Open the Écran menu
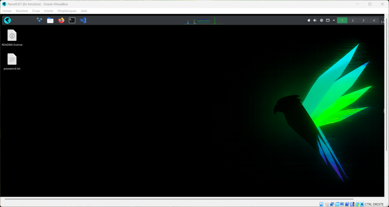Image resolution: width=389 pixels, height=207 pixels. pyautogui.click(x=36, y=11)
